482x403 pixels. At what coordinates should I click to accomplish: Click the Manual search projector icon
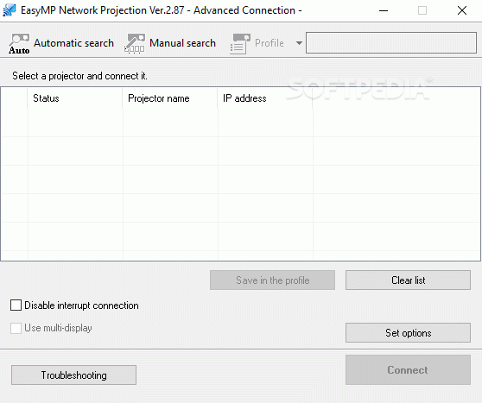click(x=135, y=44)
